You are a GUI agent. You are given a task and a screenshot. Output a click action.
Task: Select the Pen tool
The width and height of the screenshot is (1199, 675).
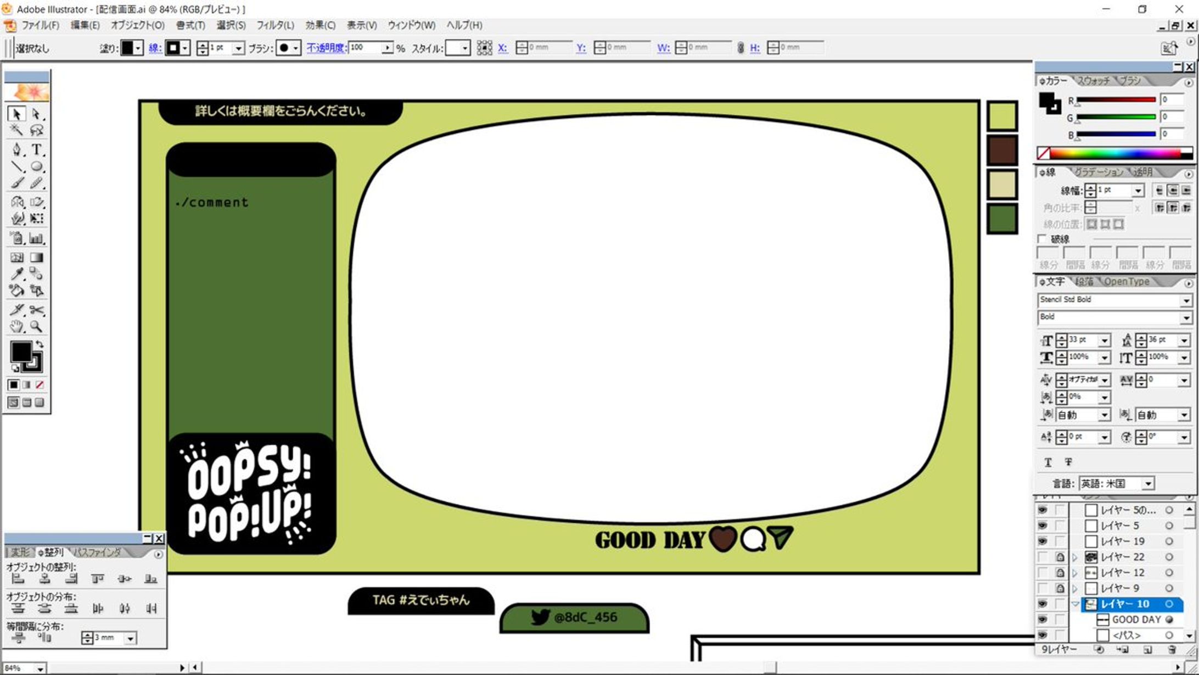coord(16,149)
